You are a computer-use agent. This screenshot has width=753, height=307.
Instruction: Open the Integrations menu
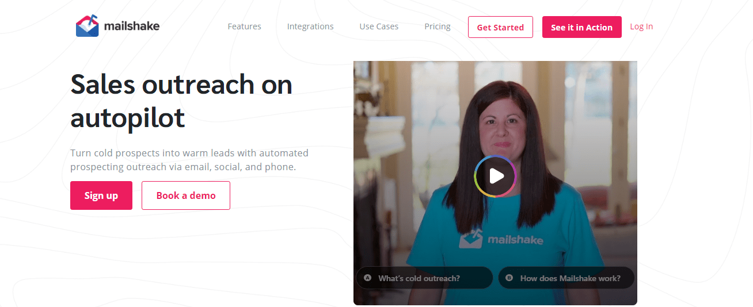tap(310, 26)
